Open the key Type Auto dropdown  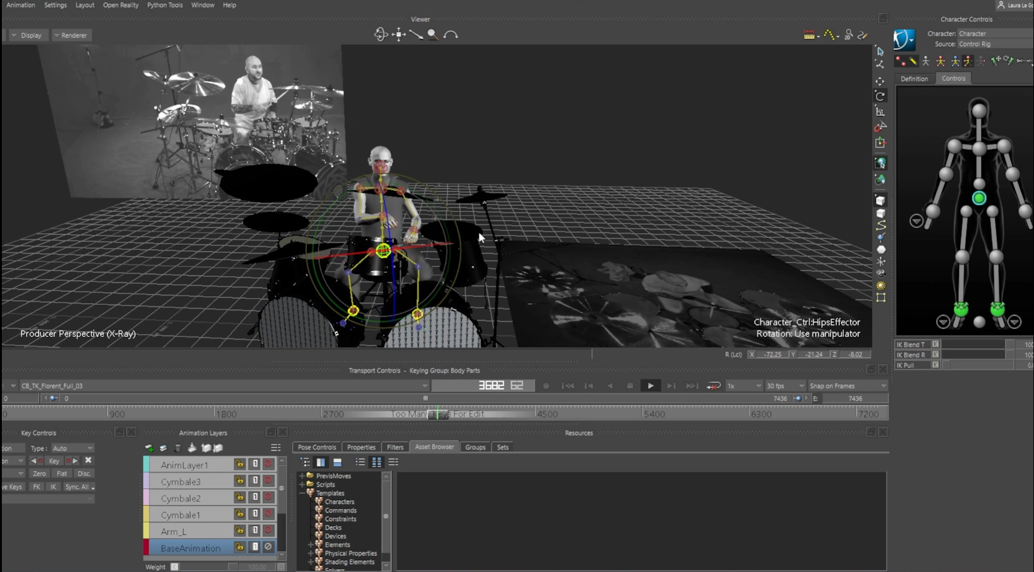[72, 449]
